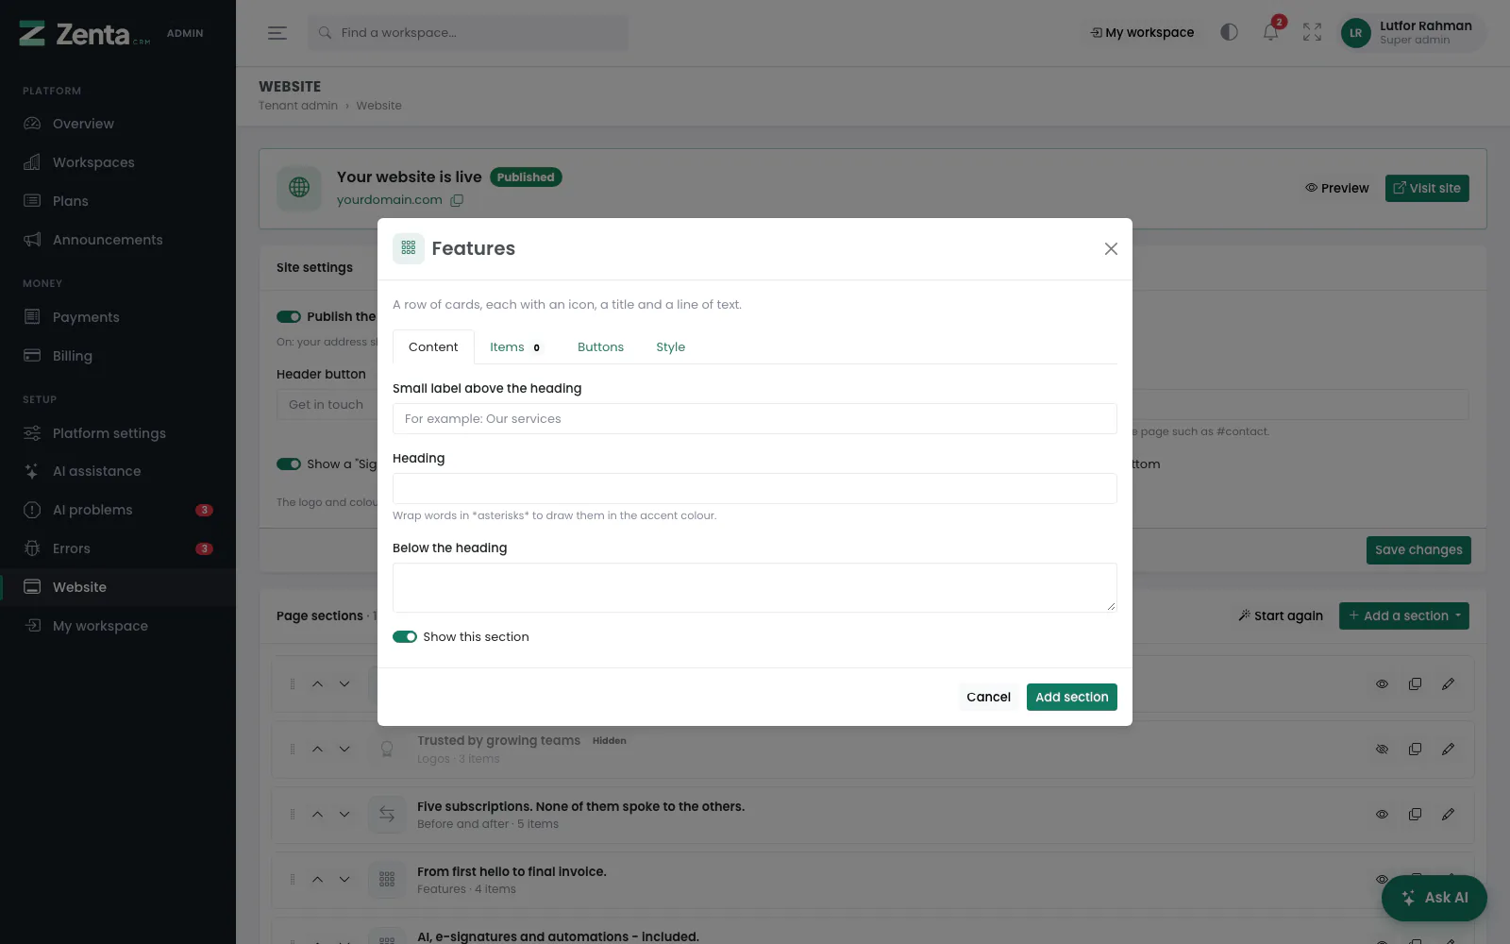Move the Five subscriptions section down
Screen dimensions: 1510x944
pyautogui.click(x=344, y=815)
